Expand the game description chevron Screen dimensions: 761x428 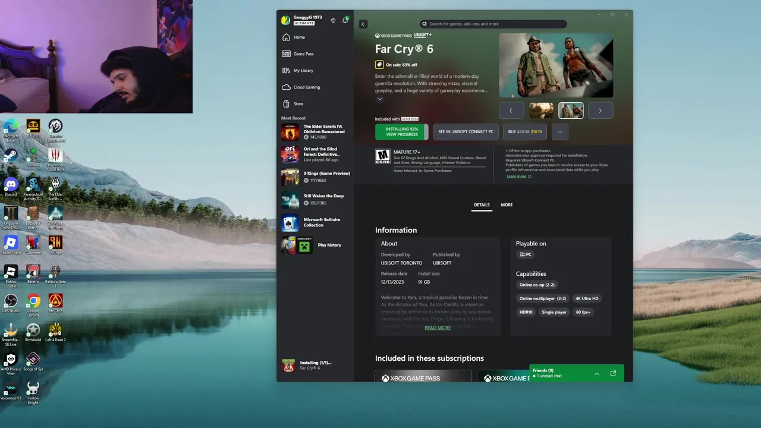point(379,99)
